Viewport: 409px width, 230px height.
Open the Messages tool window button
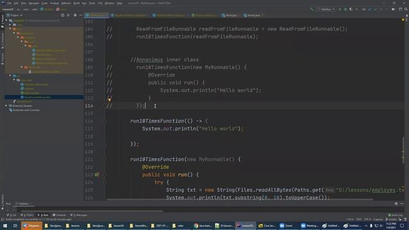[x=79, y=215]
